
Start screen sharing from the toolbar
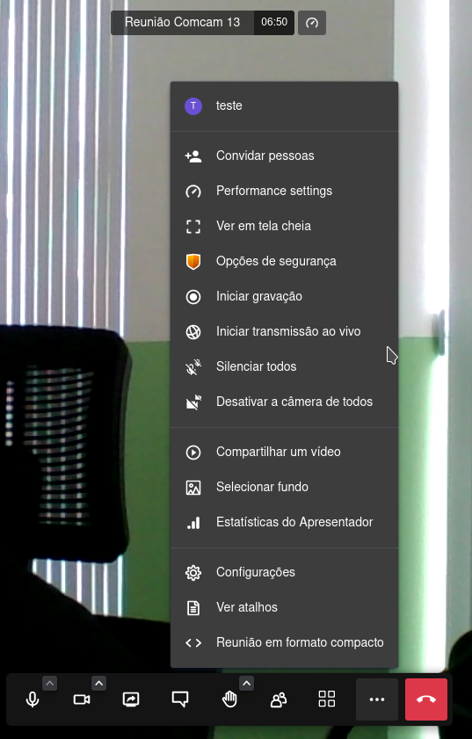pyautogui.click(x=131, y=699)
